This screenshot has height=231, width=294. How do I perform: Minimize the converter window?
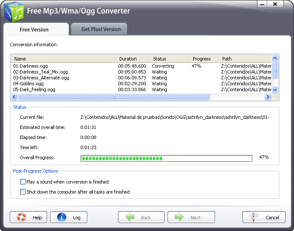pos(262,4)
